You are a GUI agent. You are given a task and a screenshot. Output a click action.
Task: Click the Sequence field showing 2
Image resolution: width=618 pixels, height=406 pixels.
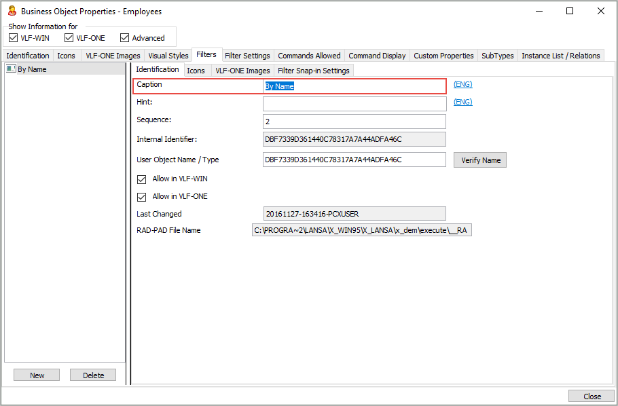click(355, 122)
